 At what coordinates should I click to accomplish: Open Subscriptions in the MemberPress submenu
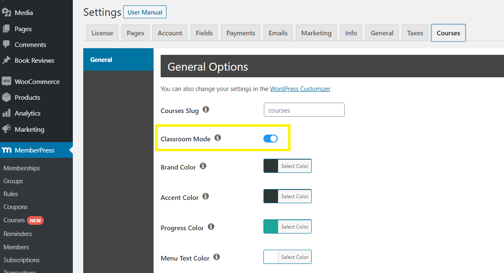click(x=22, y=260)
